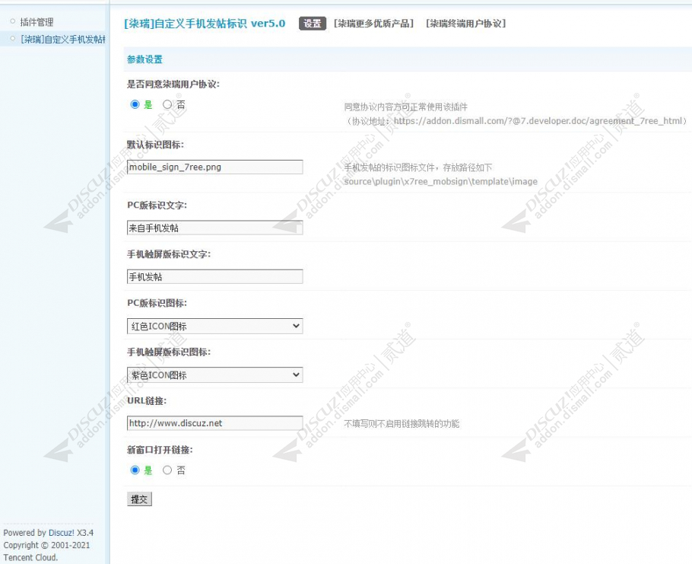The width and height of the screenshot is (692, 564).
Task: Click the 提交 button
Action: click(x=139, y=499)
